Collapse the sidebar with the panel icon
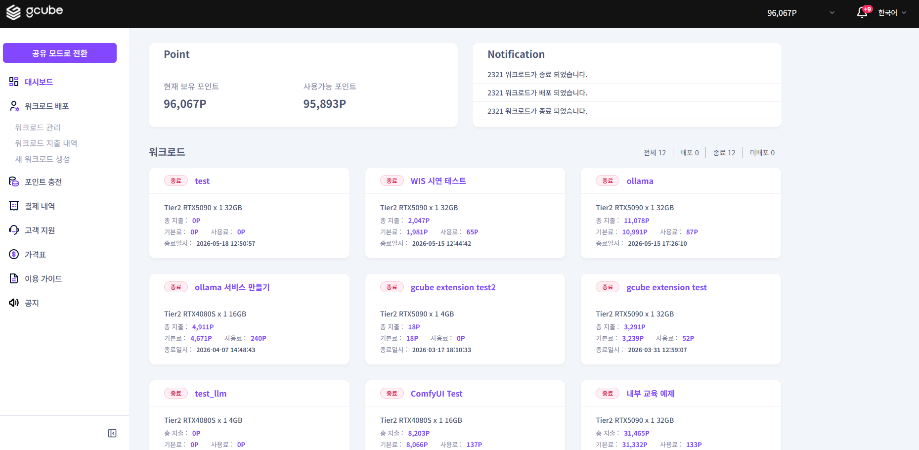This screenshot has height=450, width=919. [x=112, y=433]
